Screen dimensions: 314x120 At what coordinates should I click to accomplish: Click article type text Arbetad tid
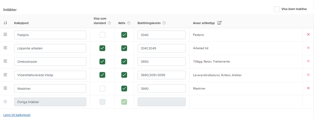(201, 48)
